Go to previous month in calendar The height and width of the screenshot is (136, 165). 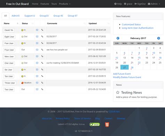click(x=118, y=38)
